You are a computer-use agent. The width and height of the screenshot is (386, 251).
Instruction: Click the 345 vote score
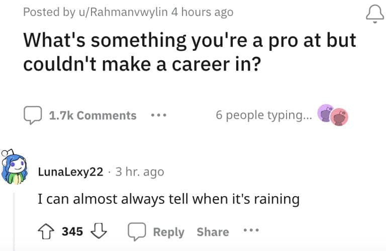[72, 232]
